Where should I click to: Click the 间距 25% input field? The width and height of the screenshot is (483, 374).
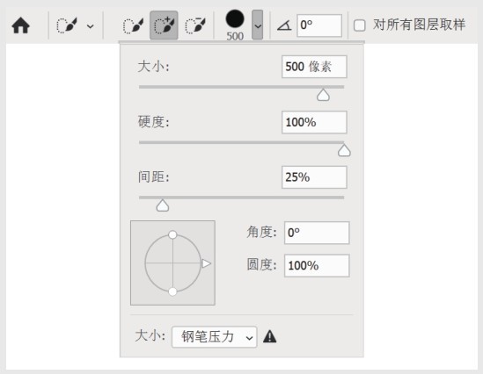tap(314, 177)
